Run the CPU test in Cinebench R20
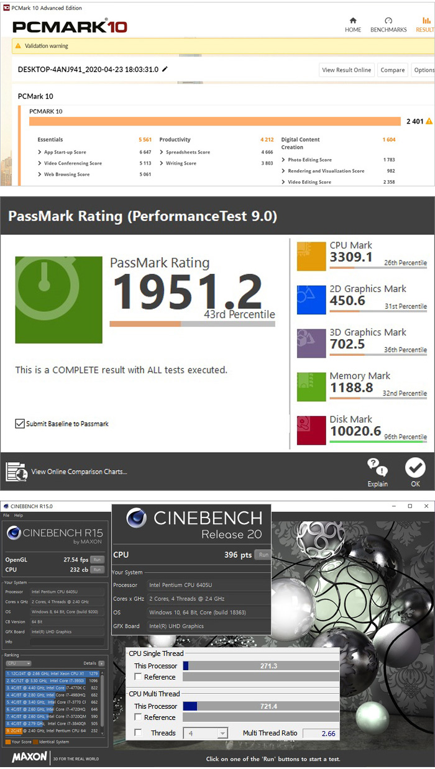Image resolution: width=435 pixels, height=769 pixels. pyautogui.click(x=263, y=555)
